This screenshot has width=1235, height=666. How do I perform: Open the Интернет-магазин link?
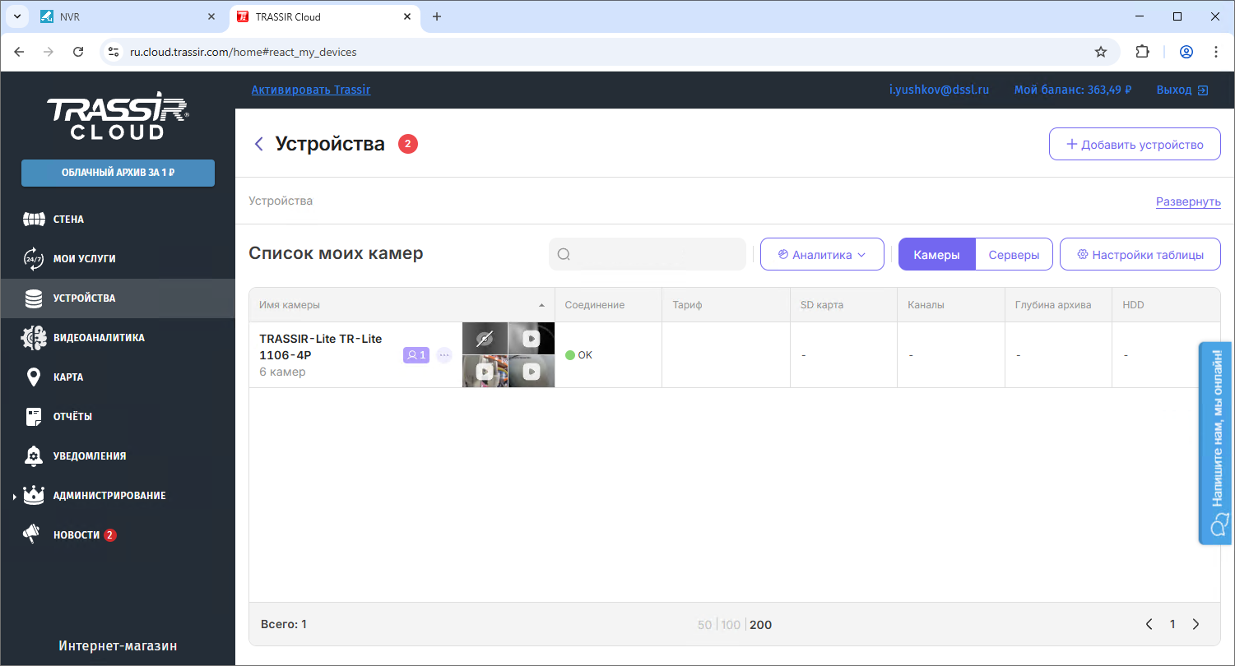[118, 646]
